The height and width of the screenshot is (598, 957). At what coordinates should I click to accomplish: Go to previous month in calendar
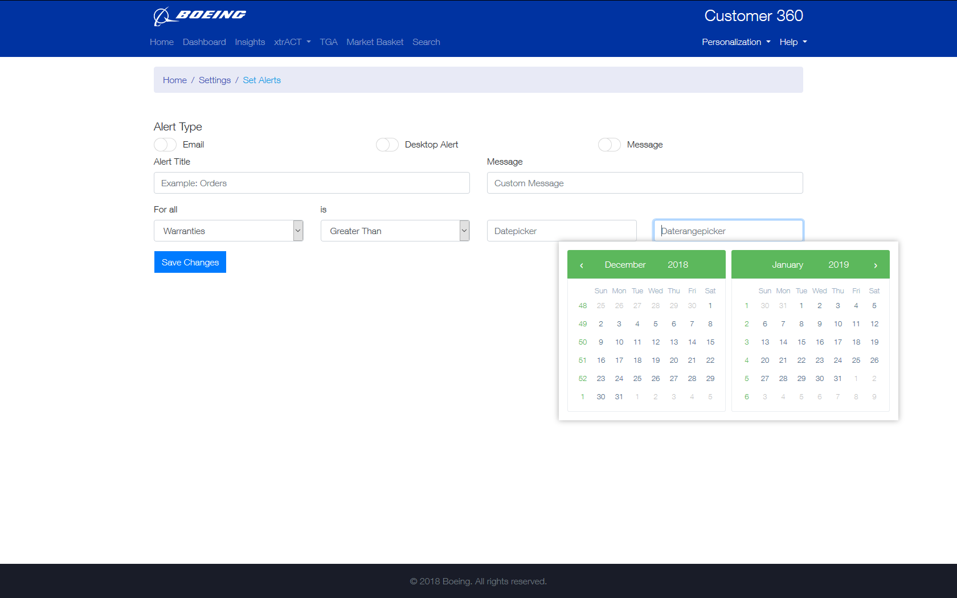(x=582, y=265)
